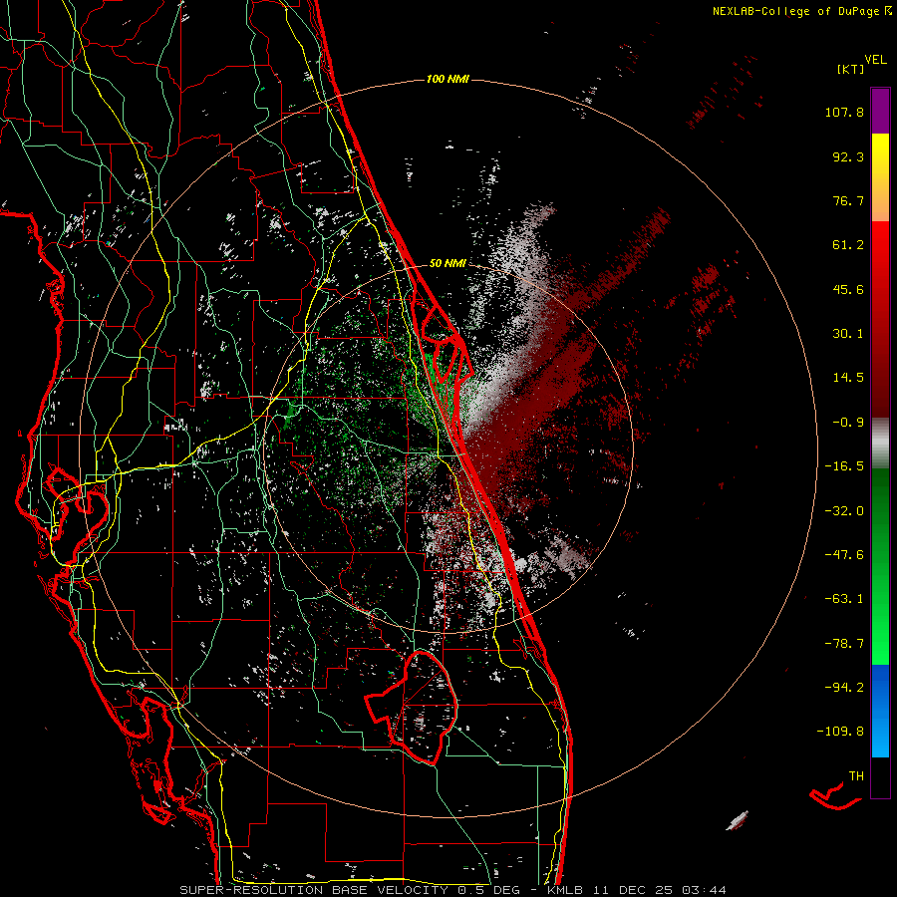The width and height of the screenshot is (897, 897).
Task: Click the -78.7 scale value
Action: (844, 644)
